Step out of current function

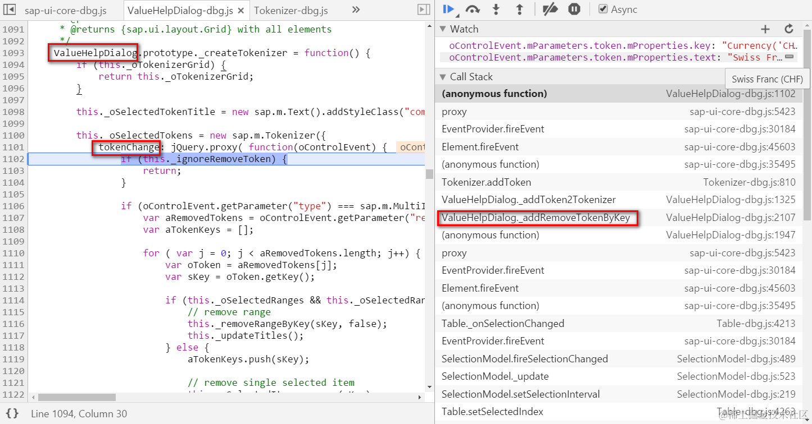pos(519,10)
